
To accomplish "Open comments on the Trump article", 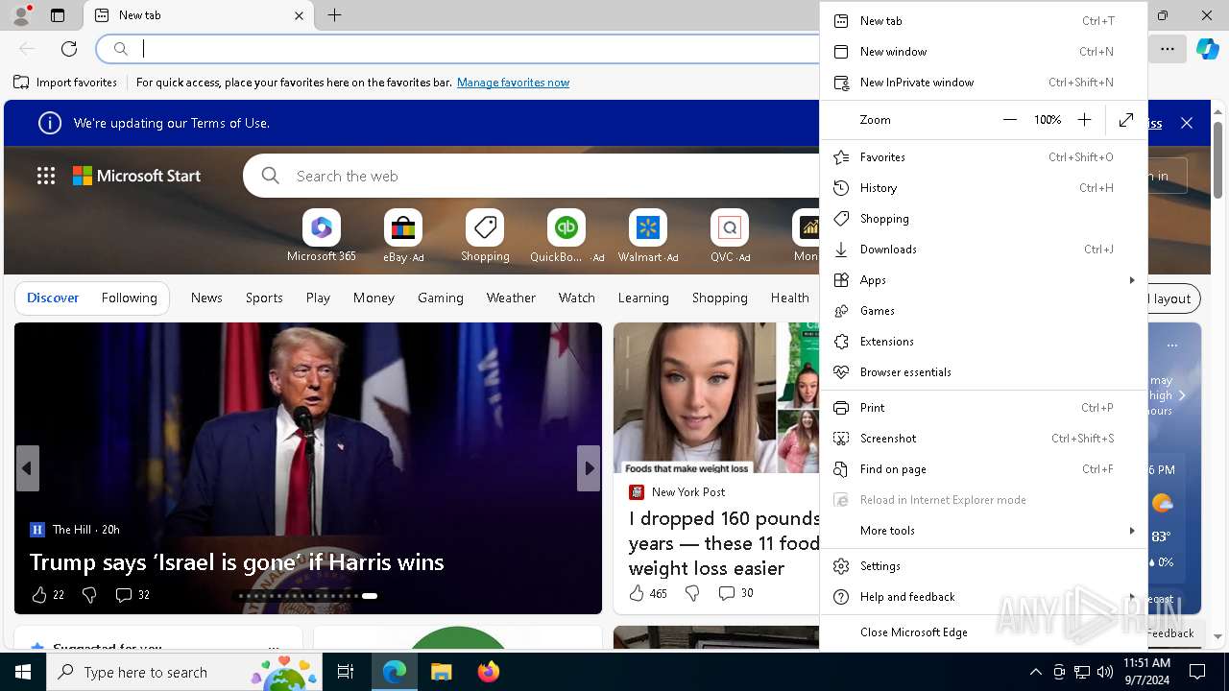I will pyautogui.click(x=133, y=595).
